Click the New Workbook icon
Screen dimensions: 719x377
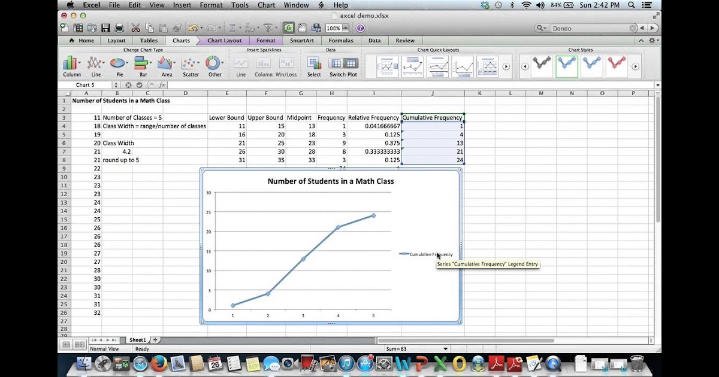[65, 28]
